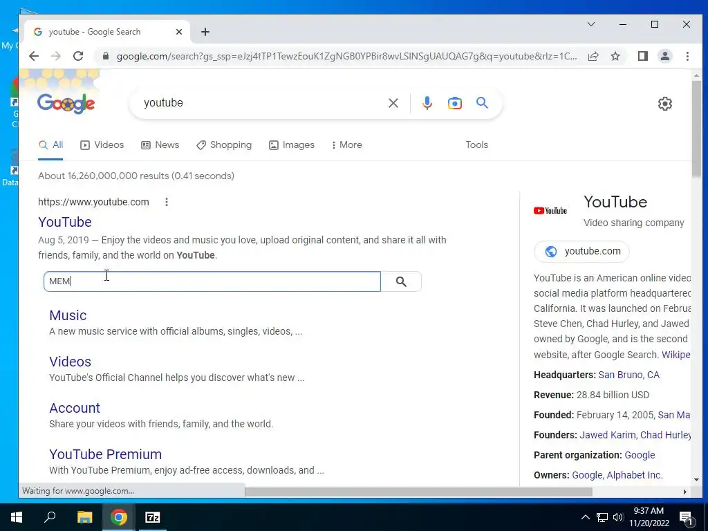Click the YouTube logo in knowledge panel
Image resolution: width=708 pixels, height=531 pixels.
(x=550, y=211)
